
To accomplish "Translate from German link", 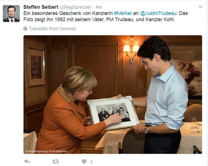I will tap(52, 29).
